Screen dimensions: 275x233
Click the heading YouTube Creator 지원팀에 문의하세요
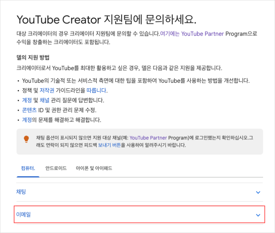coord(106,19)
